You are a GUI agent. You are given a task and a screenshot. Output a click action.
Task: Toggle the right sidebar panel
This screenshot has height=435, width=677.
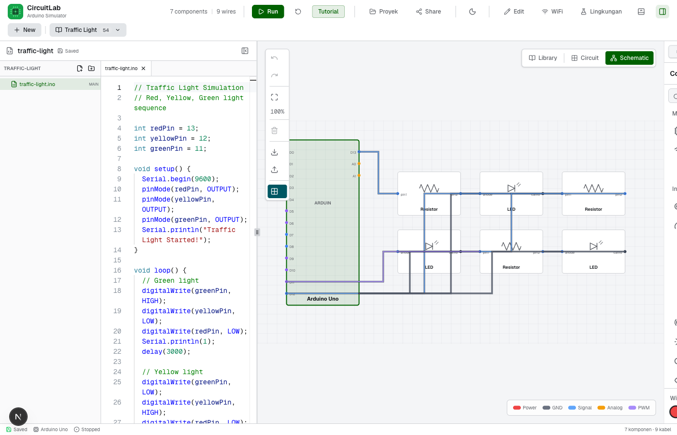(662, 12)
